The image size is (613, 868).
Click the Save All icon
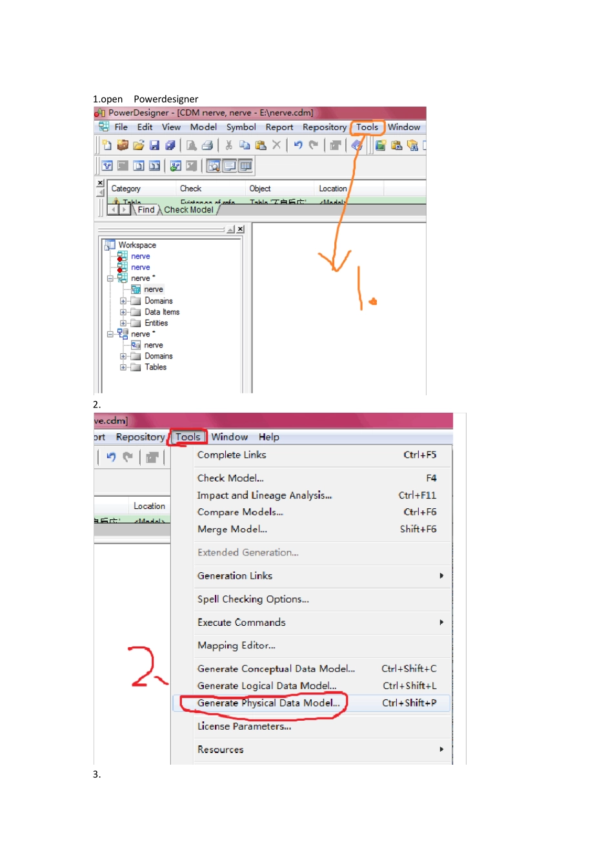point(170,145)
